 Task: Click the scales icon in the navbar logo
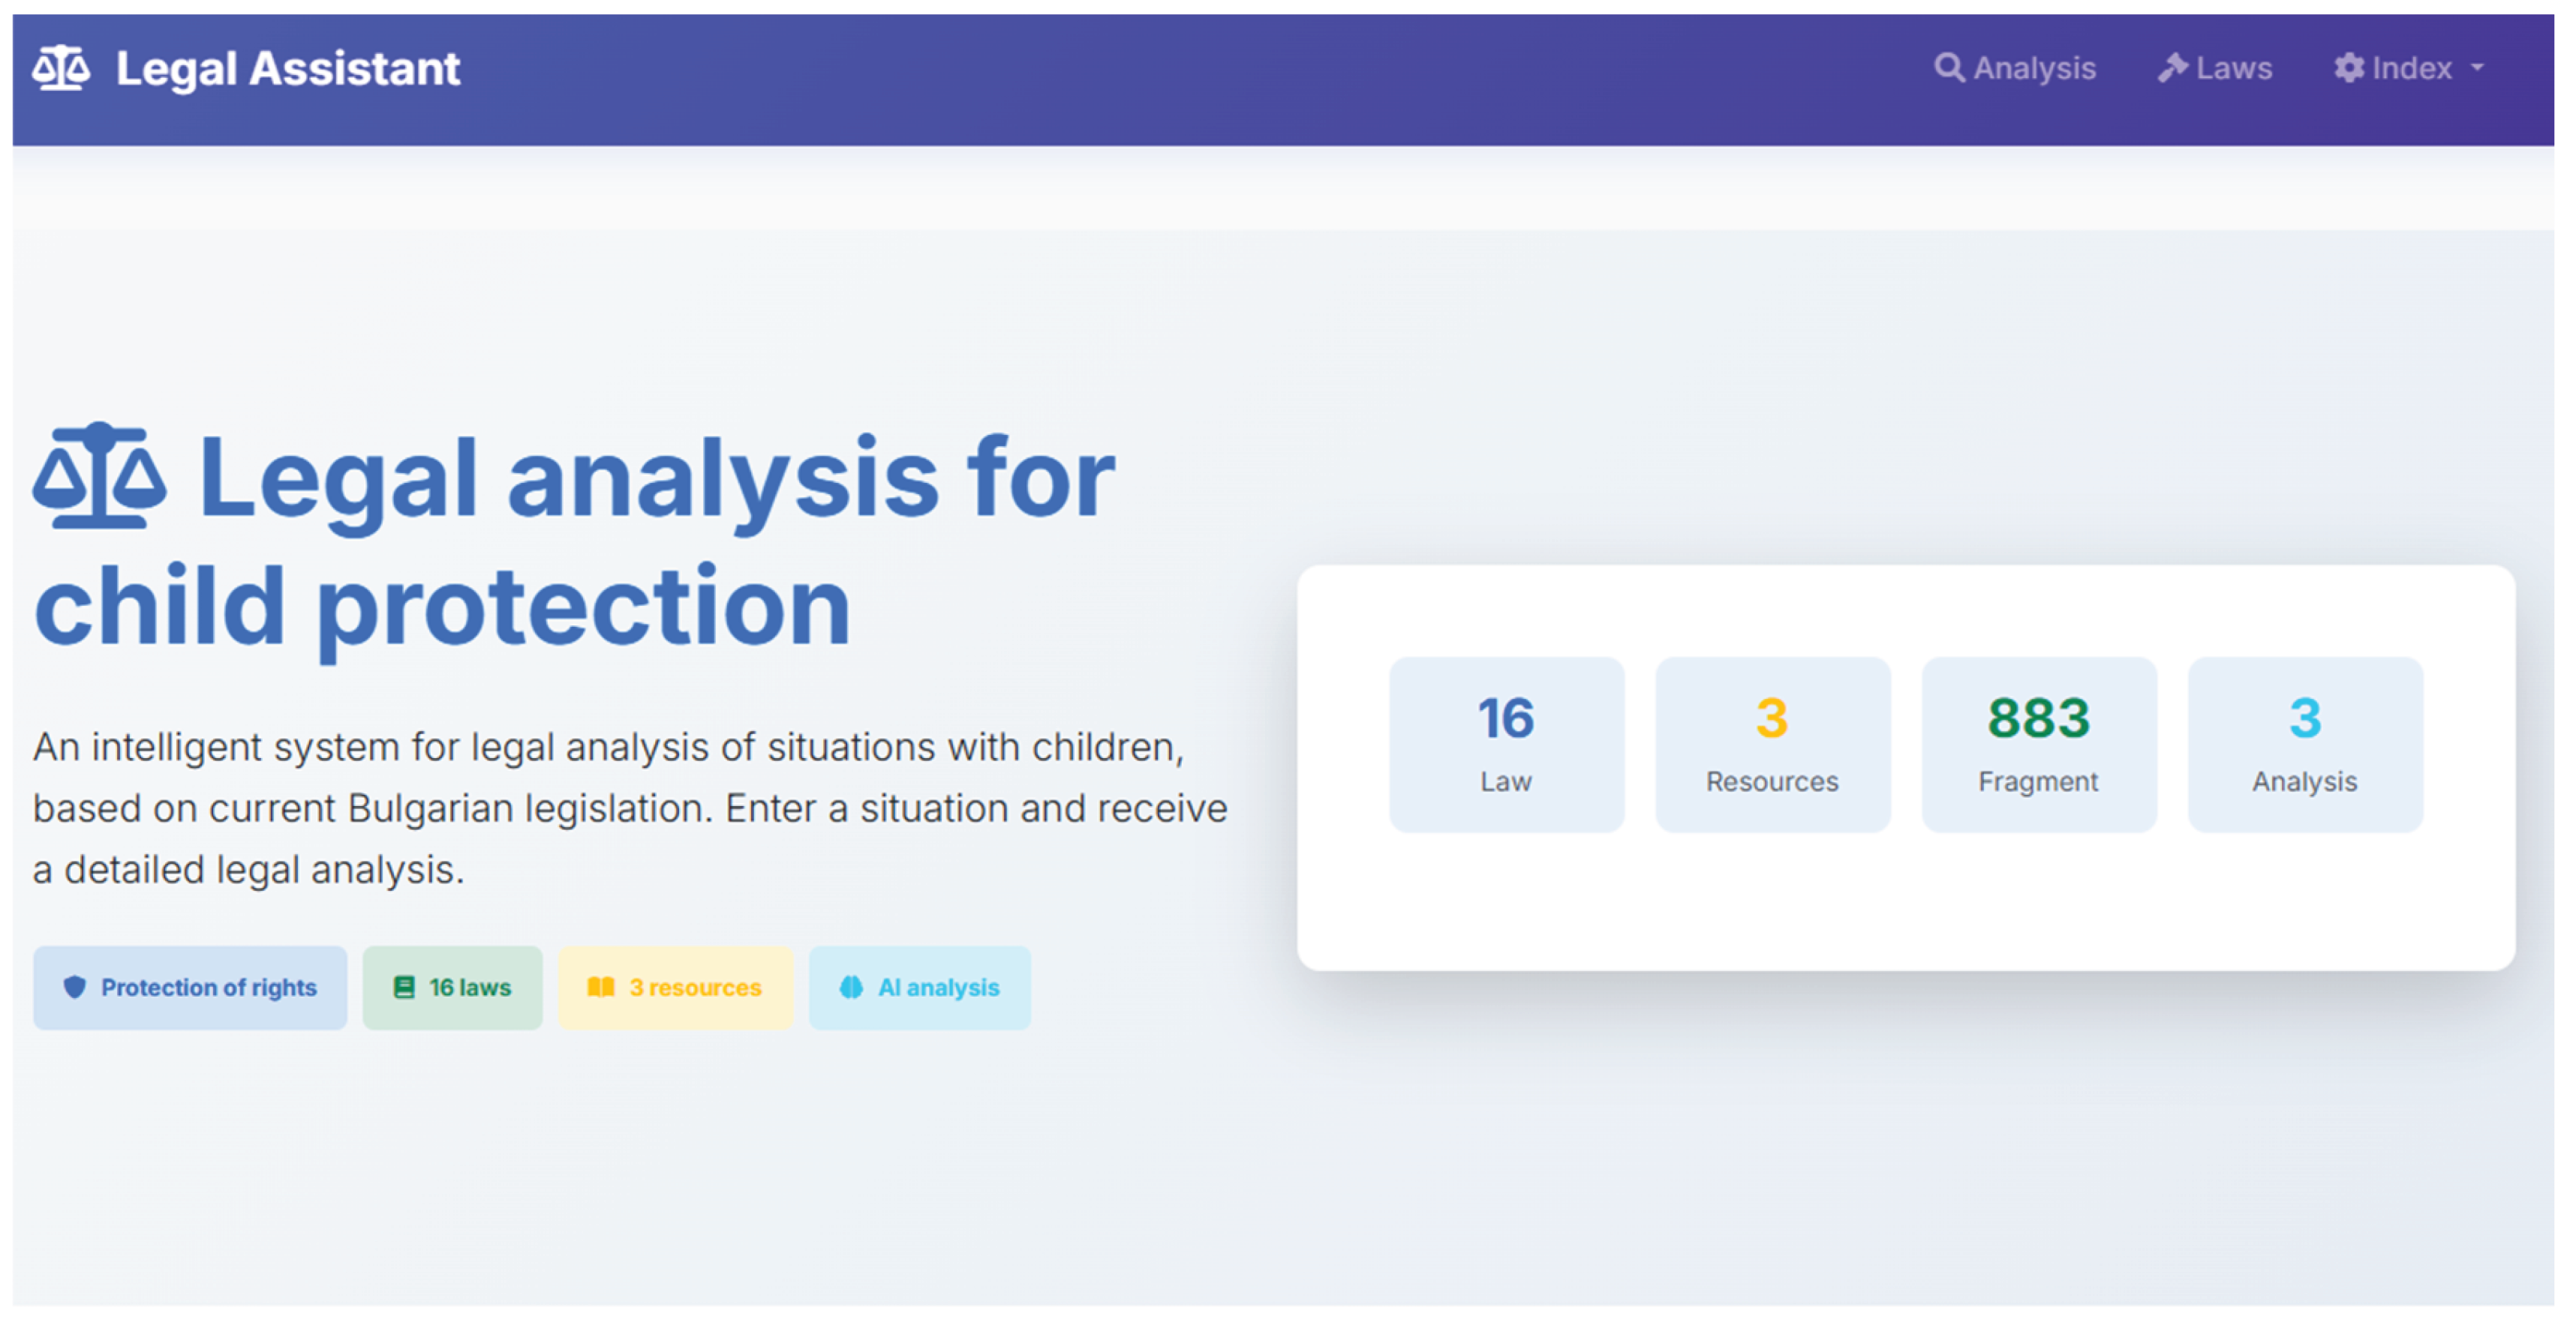click(x=61, y=68)
